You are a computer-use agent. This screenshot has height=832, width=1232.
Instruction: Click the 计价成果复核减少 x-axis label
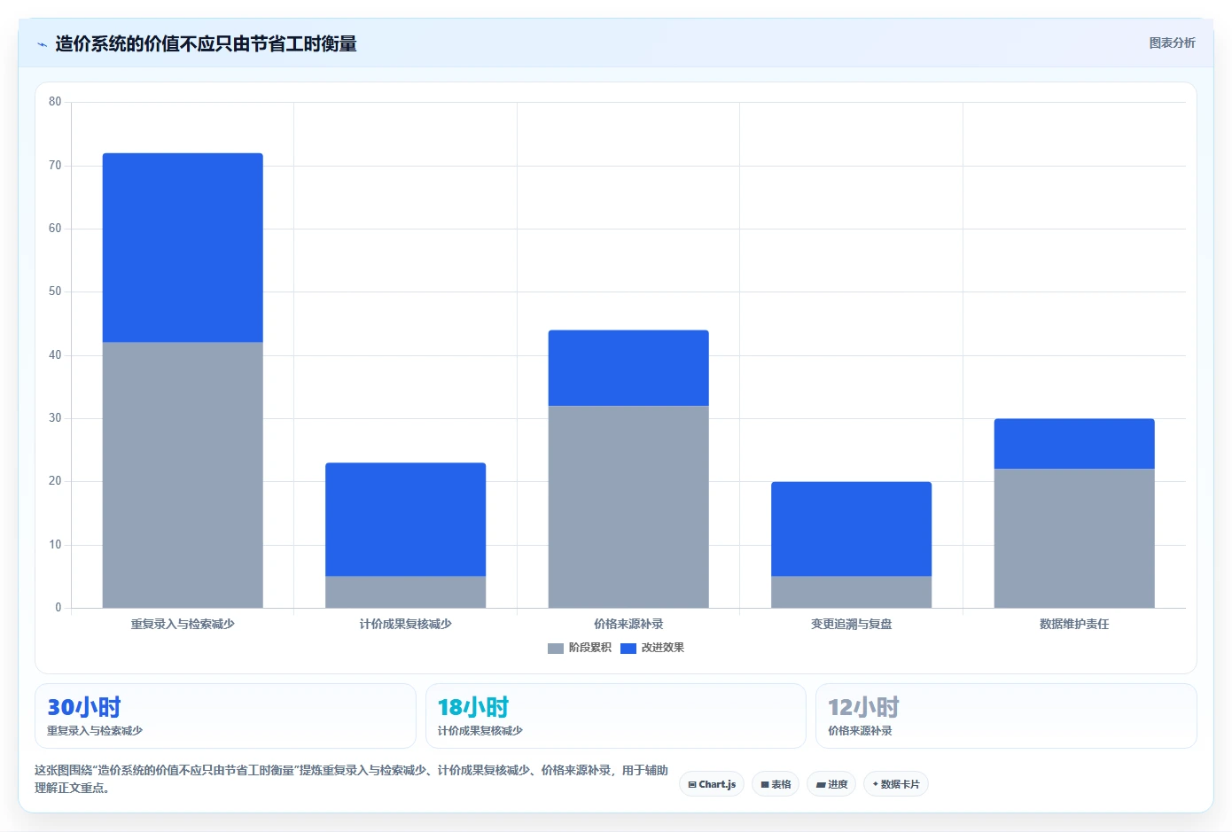[x=405, y=624]
